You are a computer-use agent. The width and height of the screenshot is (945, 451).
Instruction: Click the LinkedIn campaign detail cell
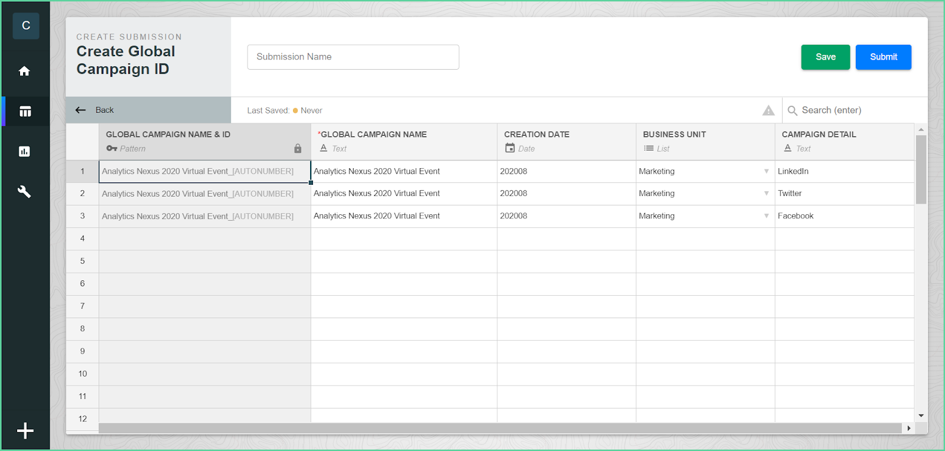pyautogui.click(x=845, y=171)
